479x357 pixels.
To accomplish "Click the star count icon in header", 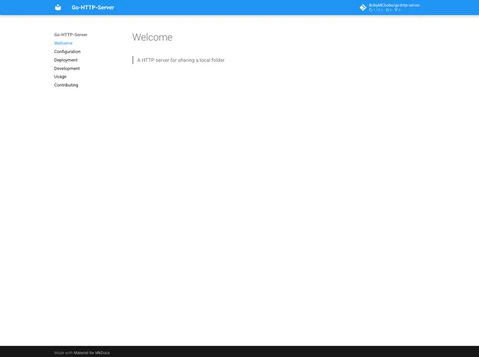I will (x=388, y=10).
